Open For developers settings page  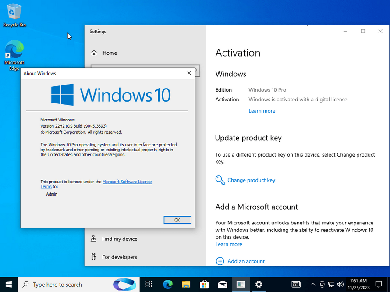(114, 257)
